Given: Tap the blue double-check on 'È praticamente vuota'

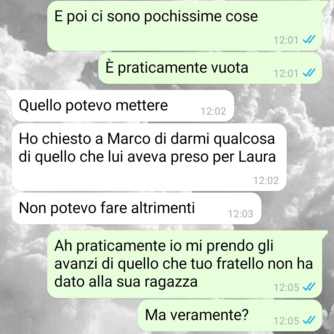Looking at the screenshot, I should point(309,73).
